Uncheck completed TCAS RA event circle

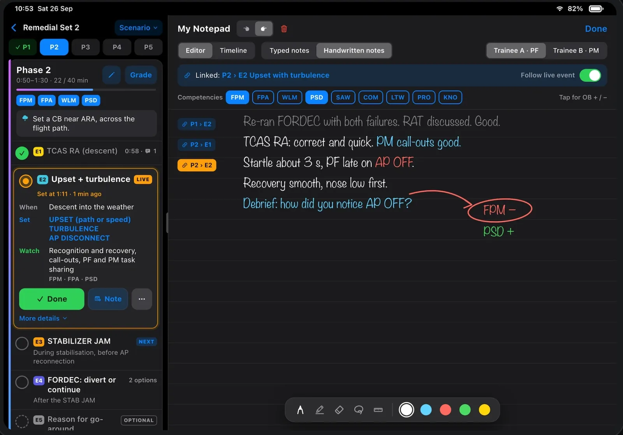coord(22,153)
